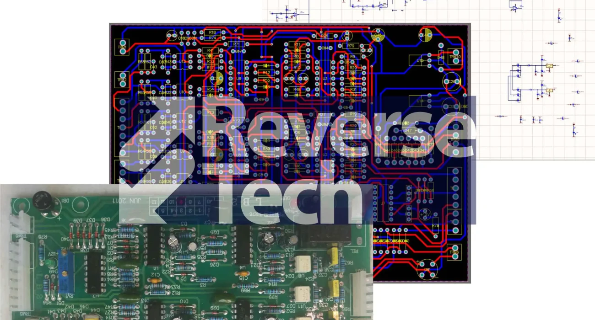Click the black bridge rectifier on the board photo
Screen dimensions: 595x320
43,200
